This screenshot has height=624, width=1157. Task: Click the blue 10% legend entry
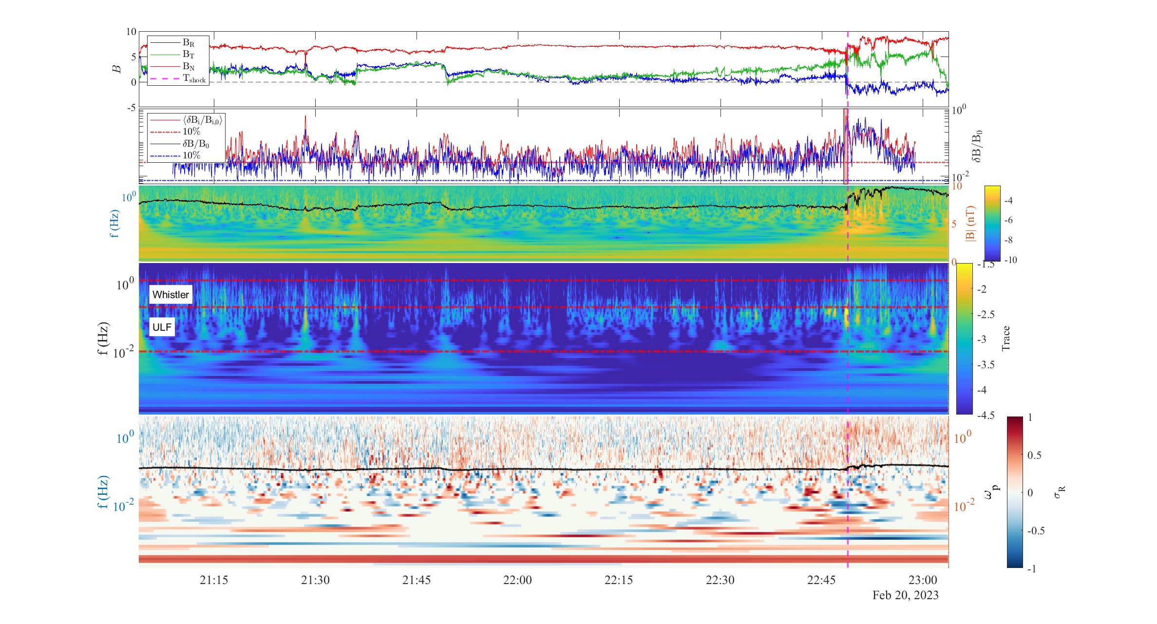175,155
